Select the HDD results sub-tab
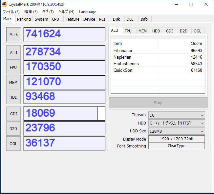 point(156,31)
